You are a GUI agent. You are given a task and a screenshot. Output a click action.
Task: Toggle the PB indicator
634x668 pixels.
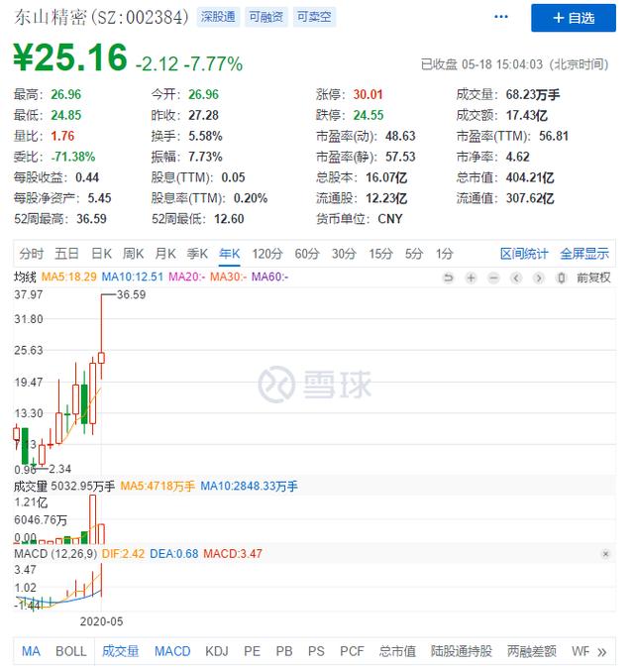284,652
